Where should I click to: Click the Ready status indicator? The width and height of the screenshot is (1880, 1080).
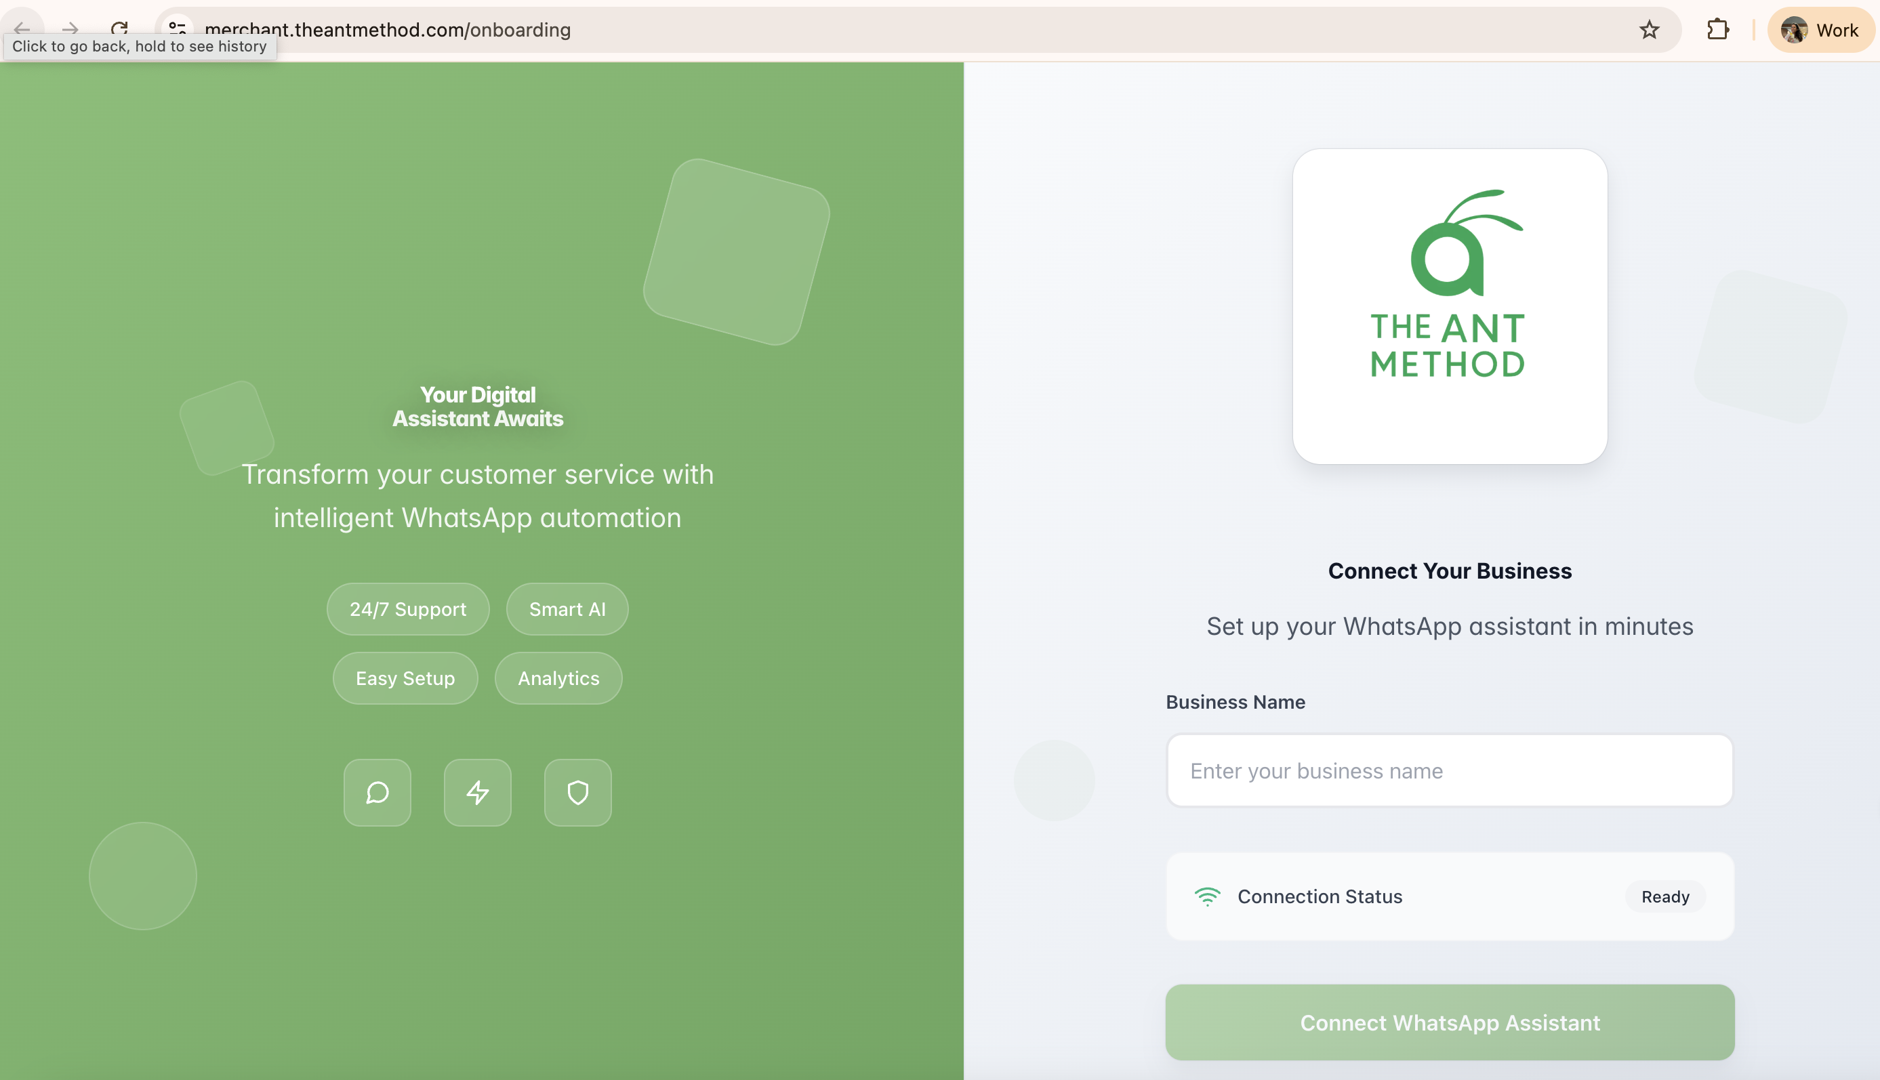pyautogui.click(x=1665, y=896)
